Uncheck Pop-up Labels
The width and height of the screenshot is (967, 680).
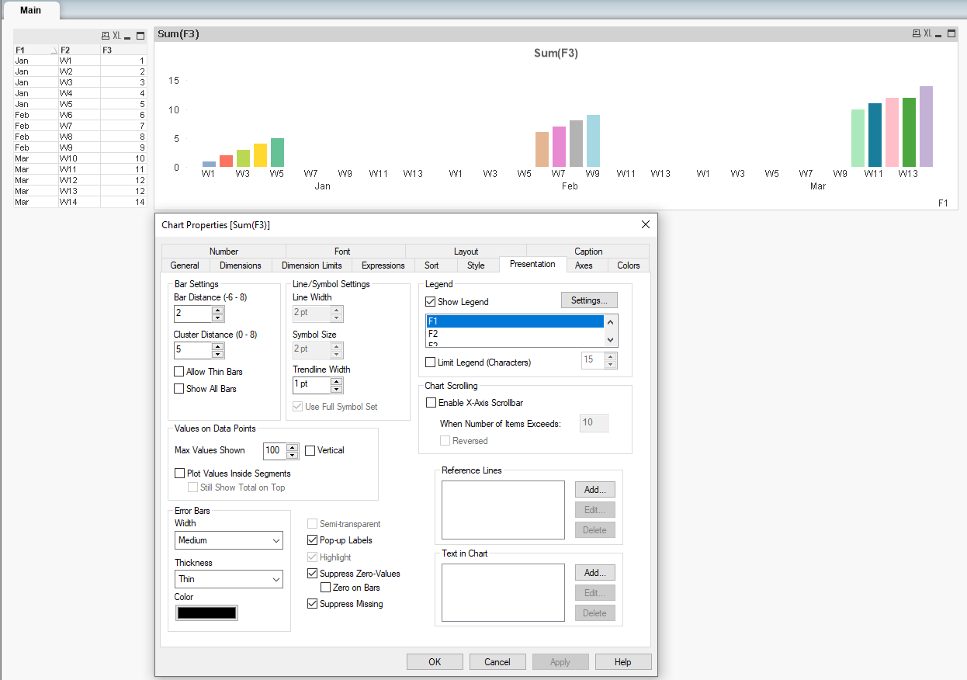click(x=313, y=540)
